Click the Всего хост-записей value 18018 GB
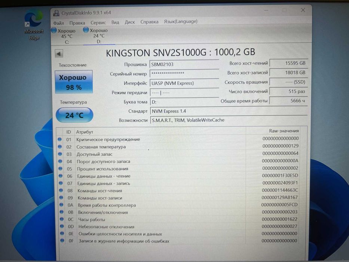 [x=288, y=73]
